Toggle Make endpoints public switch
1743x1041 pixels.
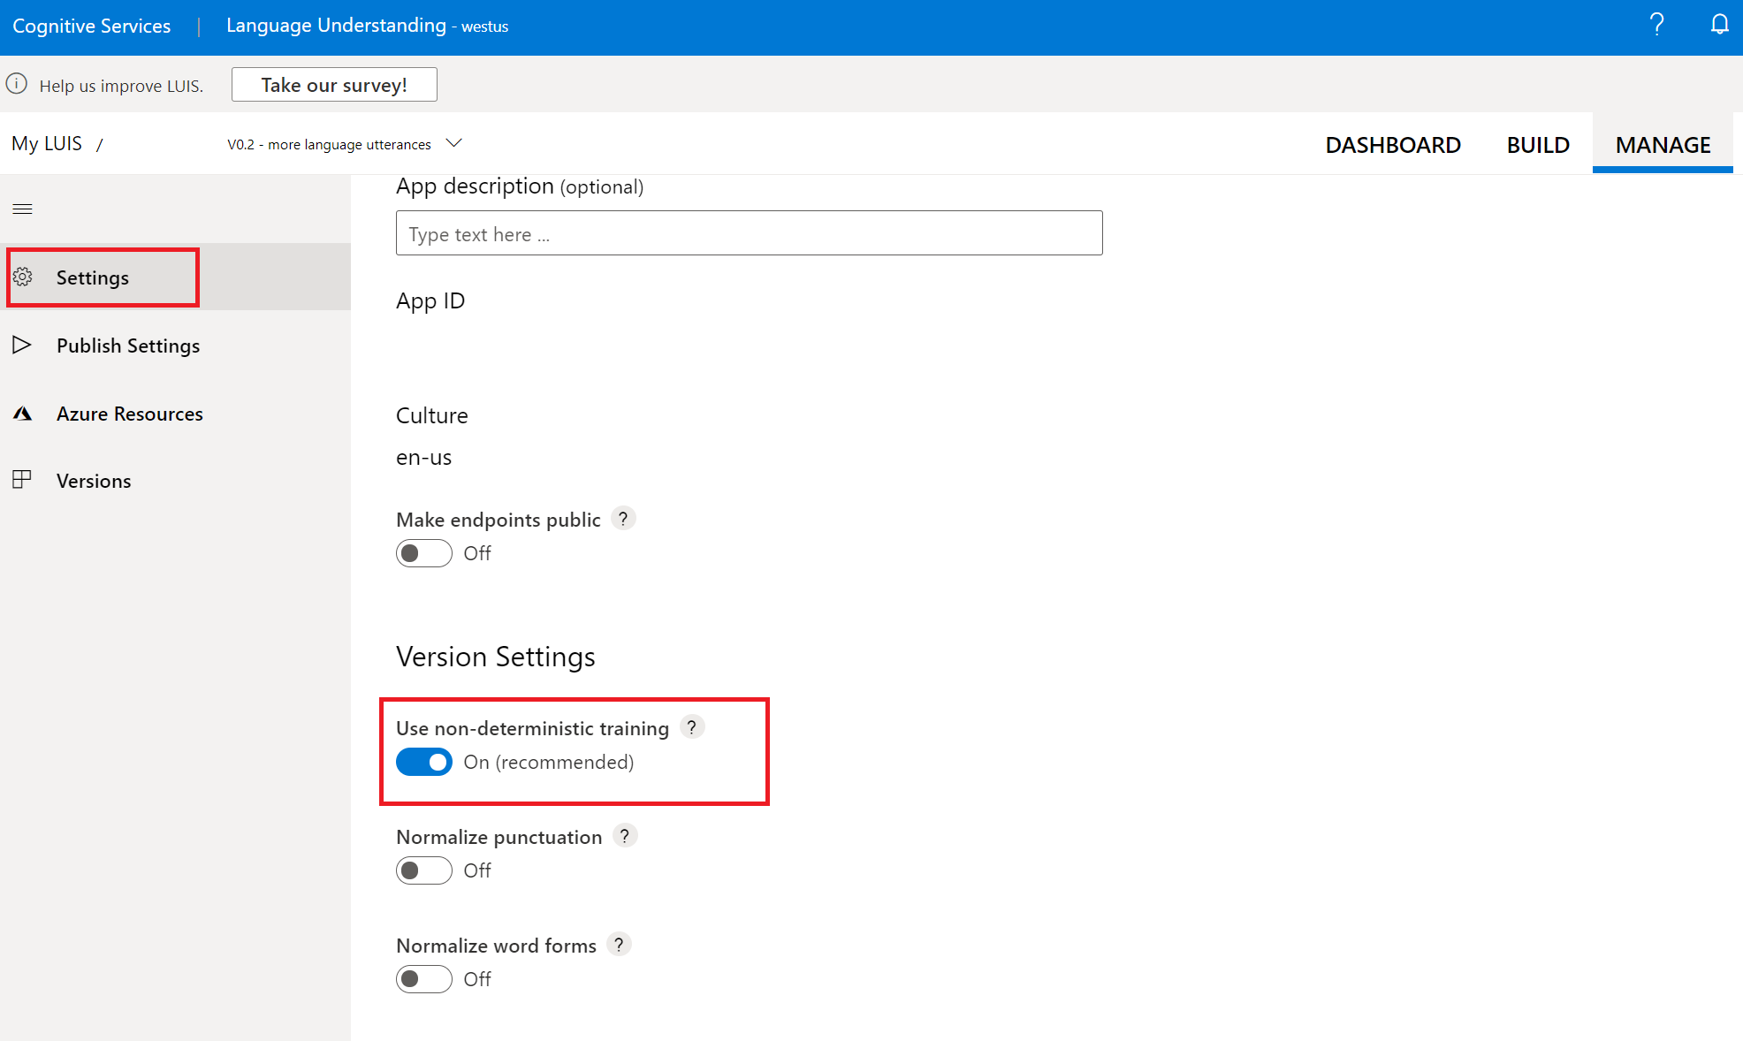click(423, 553)
